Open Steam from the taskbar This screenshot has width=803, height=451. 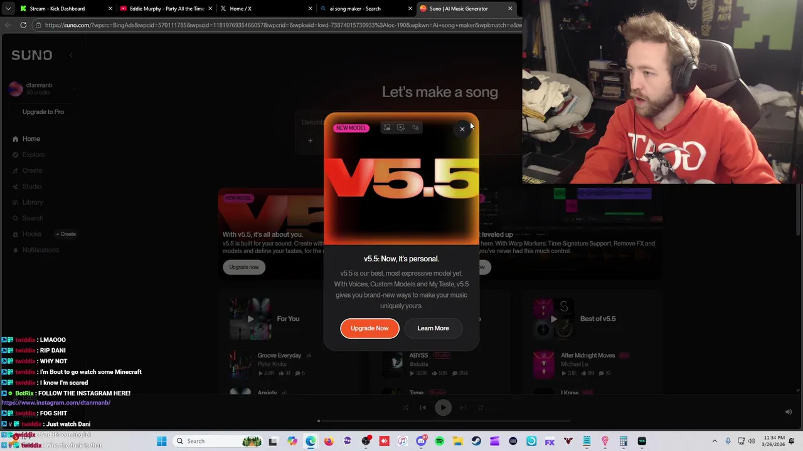476,441
